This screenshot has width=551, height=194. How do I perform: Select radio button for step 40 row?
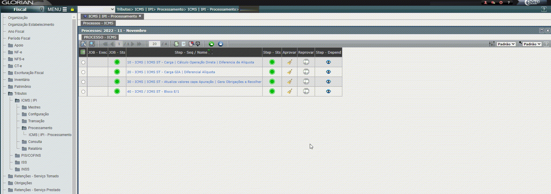point(83,92)
